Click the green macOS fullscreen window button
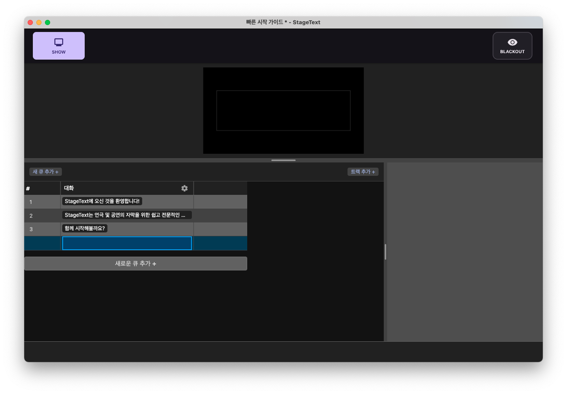 (x=48, y=22)
